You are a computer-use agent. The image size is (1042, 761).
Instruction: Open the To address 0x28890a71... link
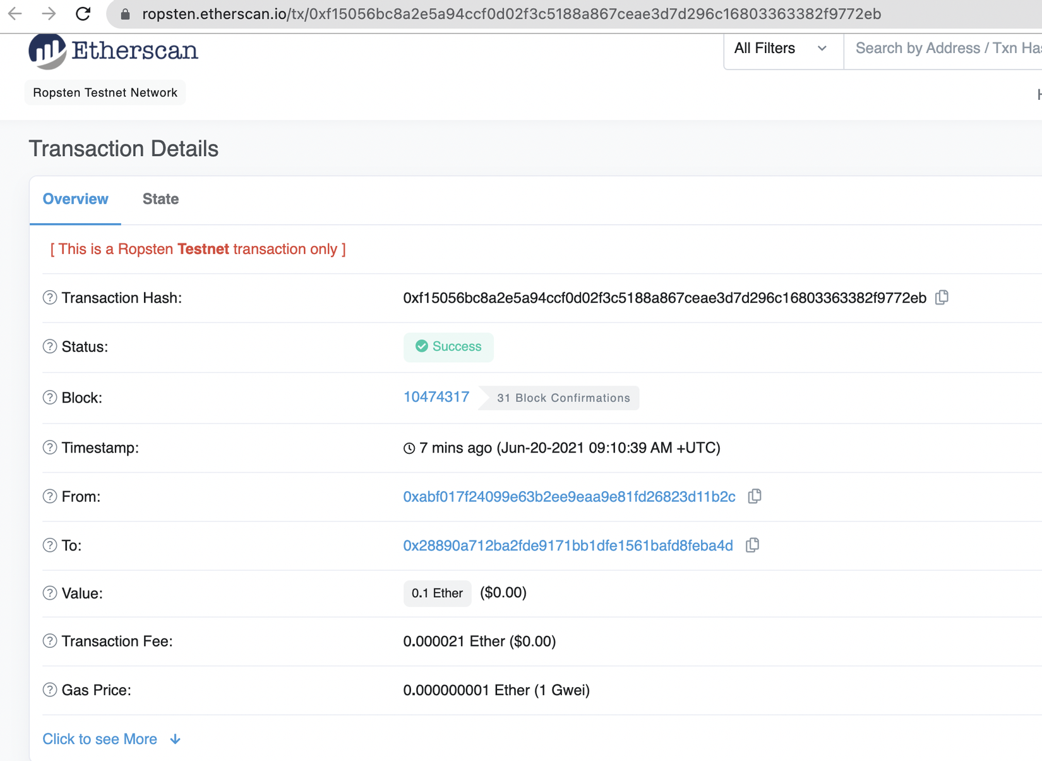(568, 545)
